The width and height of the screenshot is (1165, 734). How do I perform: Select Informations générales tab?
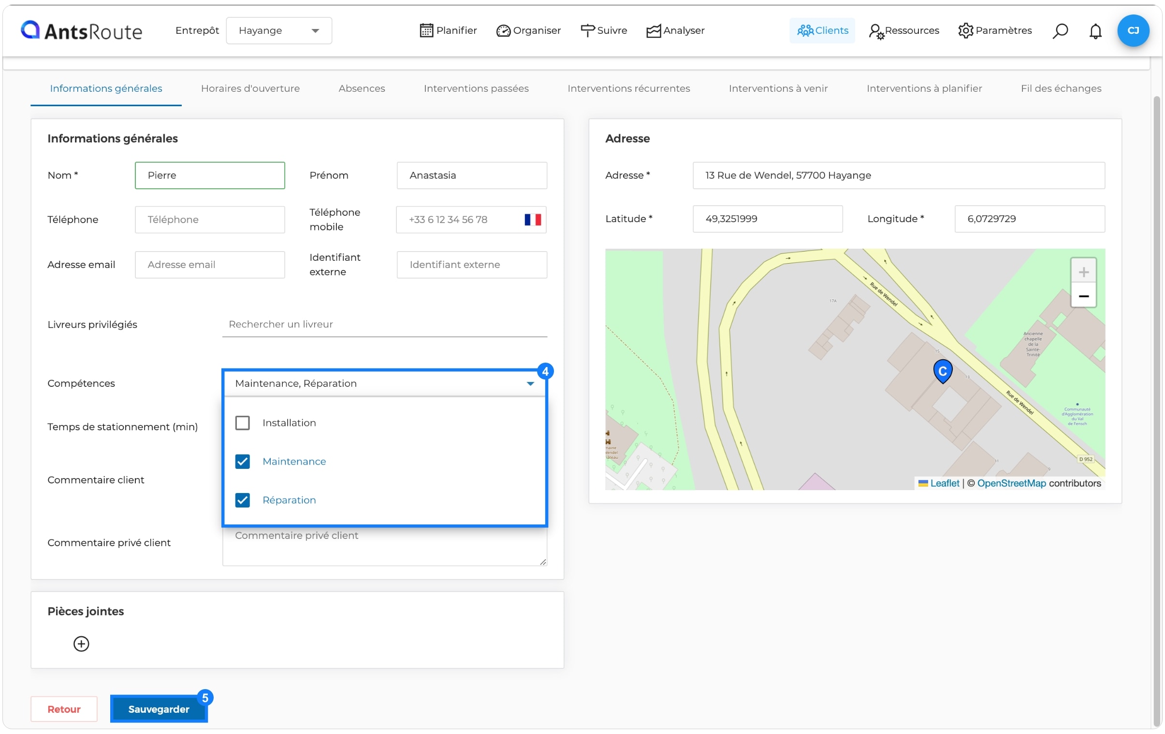(x=106, y=88)
